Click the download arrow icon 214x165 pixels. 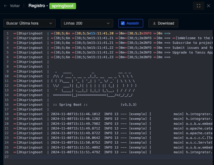(154, 23)
